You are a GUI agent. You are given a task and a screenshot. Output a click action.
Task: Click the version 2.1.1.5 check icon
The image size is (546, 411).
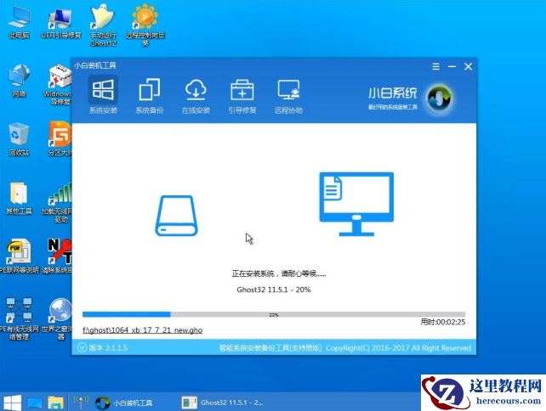coord(82,347)
